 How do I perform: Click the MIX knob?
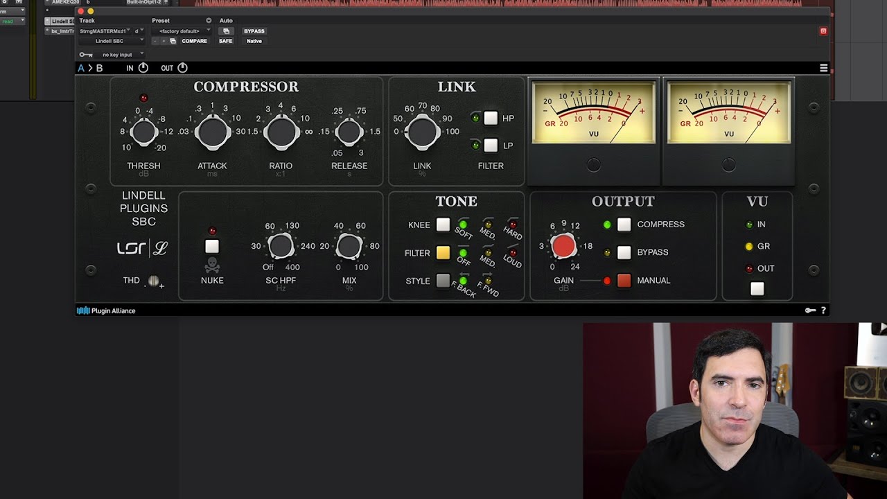coord(349,246)
